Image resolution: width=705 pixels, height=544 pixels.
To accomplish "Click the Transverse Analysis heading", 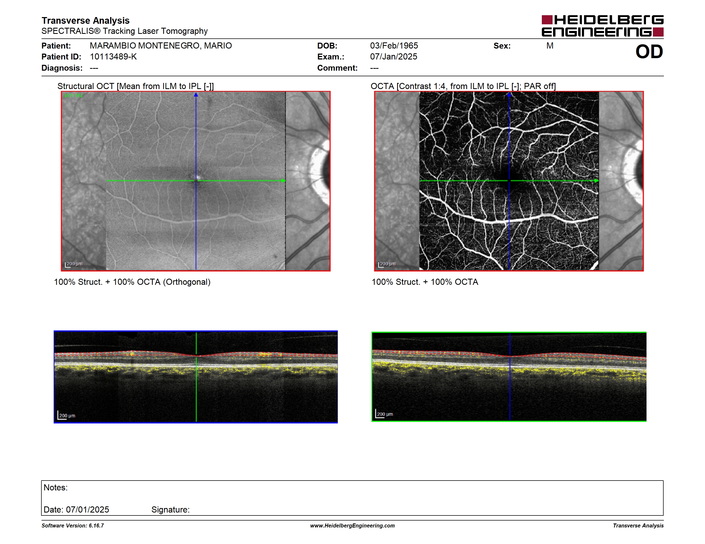I will (85, 21).
